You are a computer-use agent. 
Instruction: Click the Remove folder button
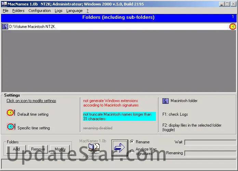pyautogui.click(x=38, y=149)
